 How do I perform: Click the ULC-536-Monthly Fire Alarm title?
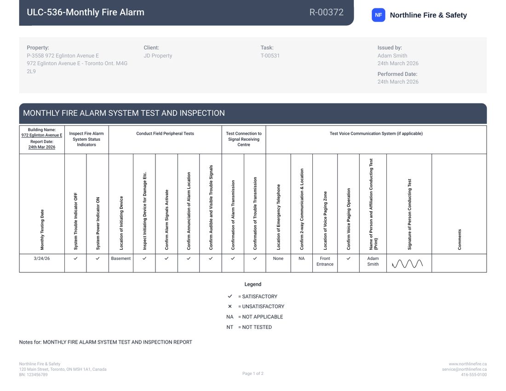click(x=86, y=12)
